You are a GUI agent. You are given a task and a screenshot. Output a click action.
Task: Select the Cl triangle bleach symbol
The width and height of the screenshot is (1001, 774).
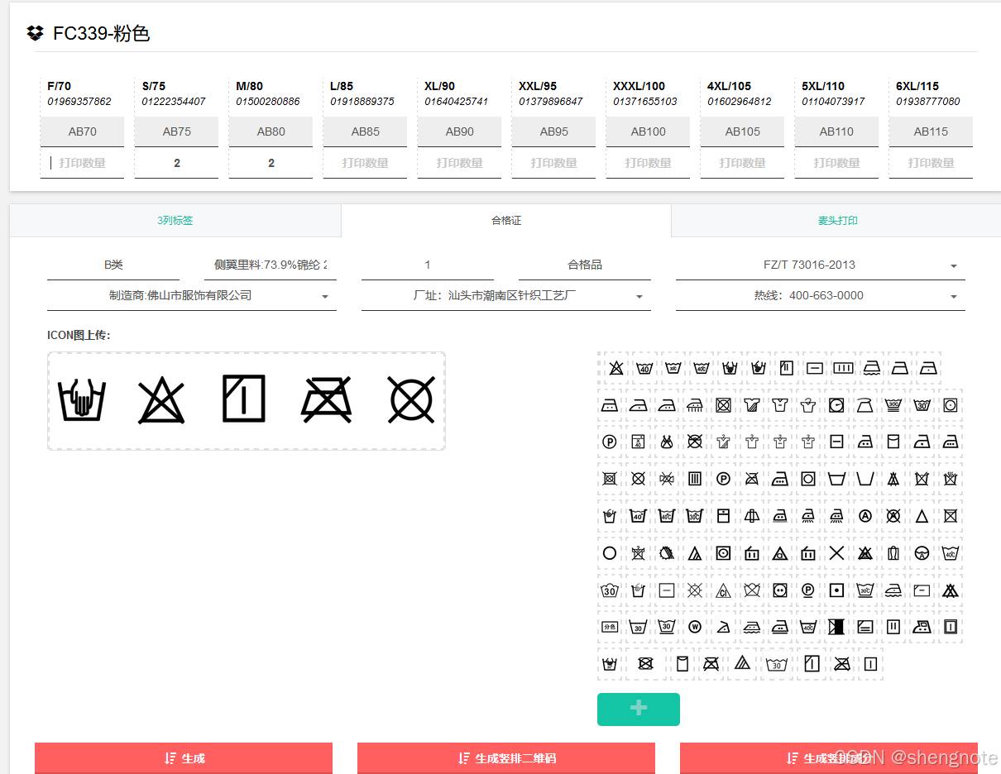[x=723, y=590]
